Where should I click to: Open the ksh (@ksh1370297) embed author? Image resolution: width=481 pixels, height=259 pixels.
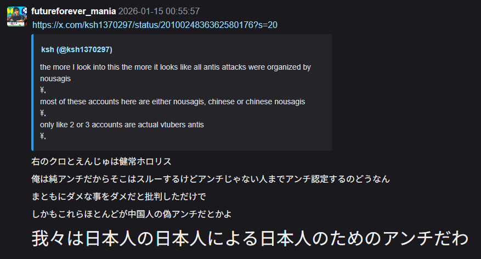77,49
